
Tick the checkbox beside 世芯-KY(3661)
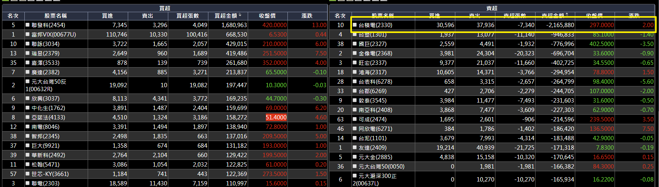coord(28,174)
